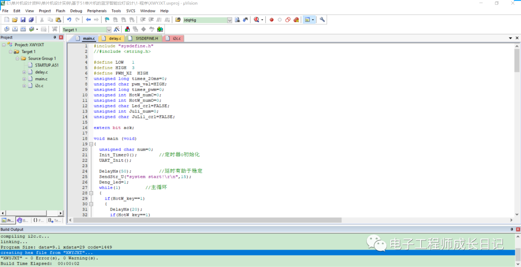Collapse the Source Group 1 folder

(17, 58)
